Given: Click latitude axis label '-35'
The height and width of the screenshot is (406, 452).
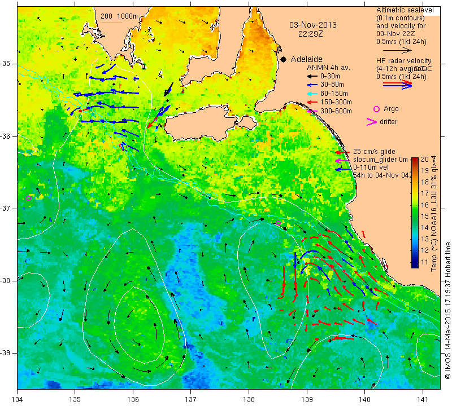Looking at the screenshot, I should point(6,64).
